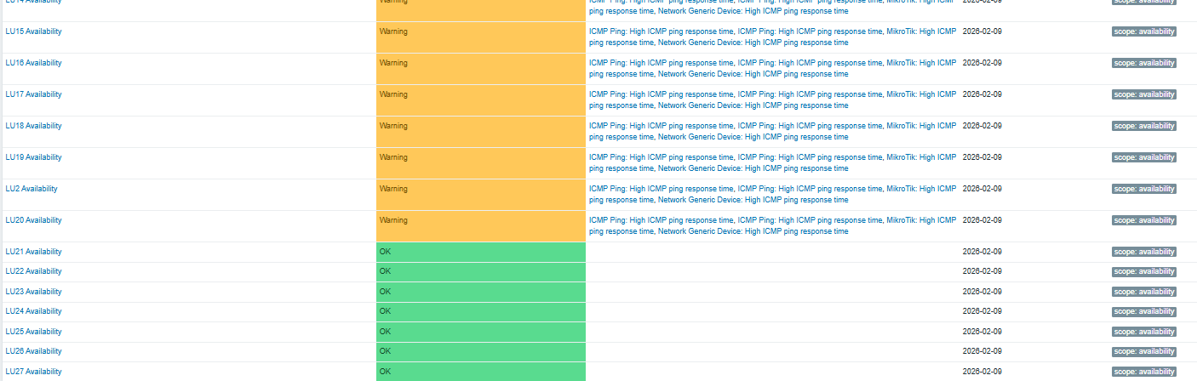Open the LU19 Availability service link
The width and height of the screenshot is (1197, 381).
coord(33,157)
